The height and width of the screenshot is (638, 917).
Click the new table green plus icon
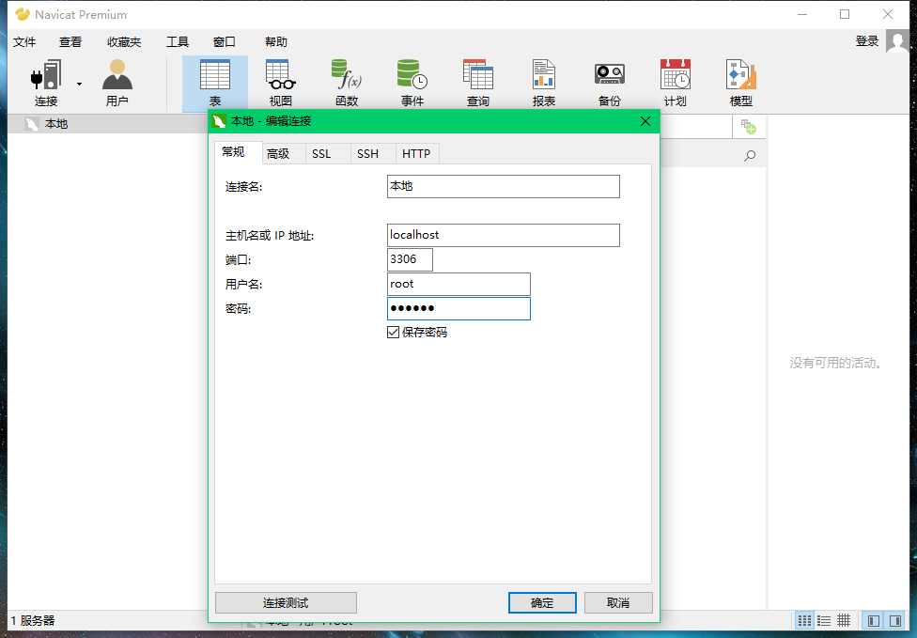coord(750,125)
